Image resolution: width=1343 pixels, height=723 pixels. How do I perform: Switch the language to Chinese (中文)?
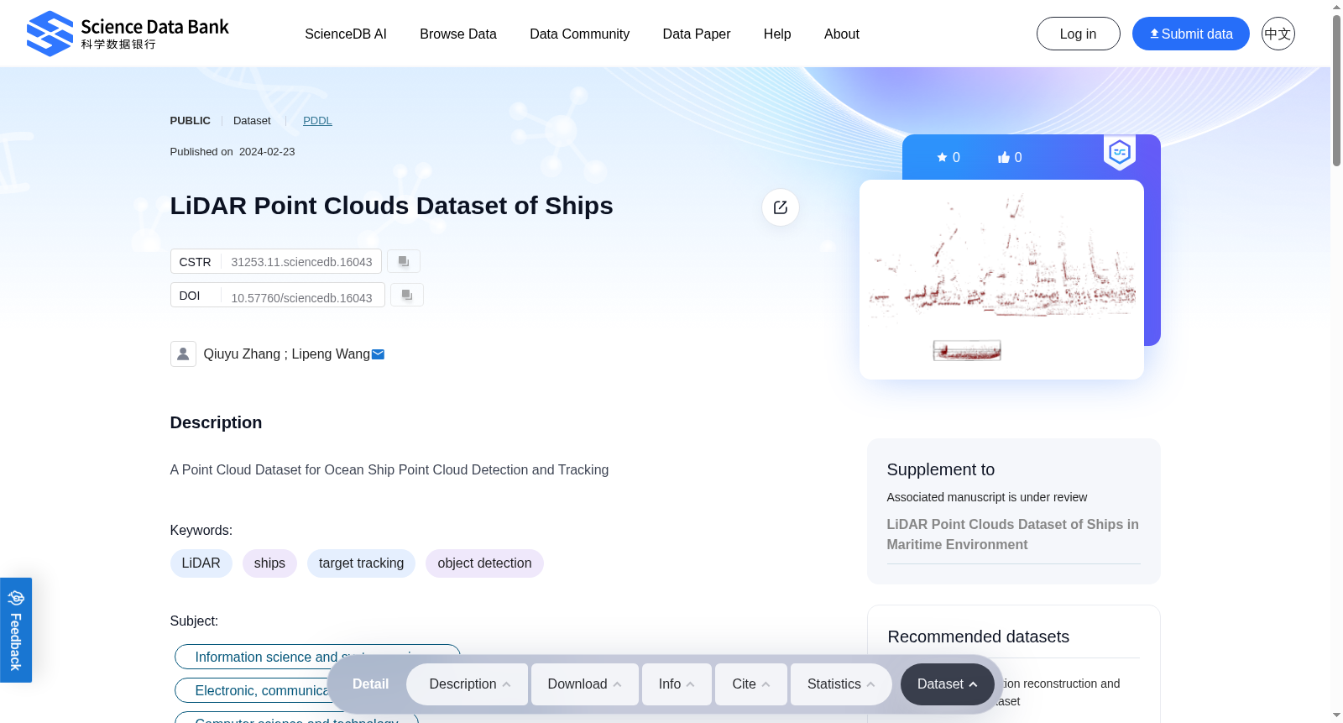(1278, 34)
